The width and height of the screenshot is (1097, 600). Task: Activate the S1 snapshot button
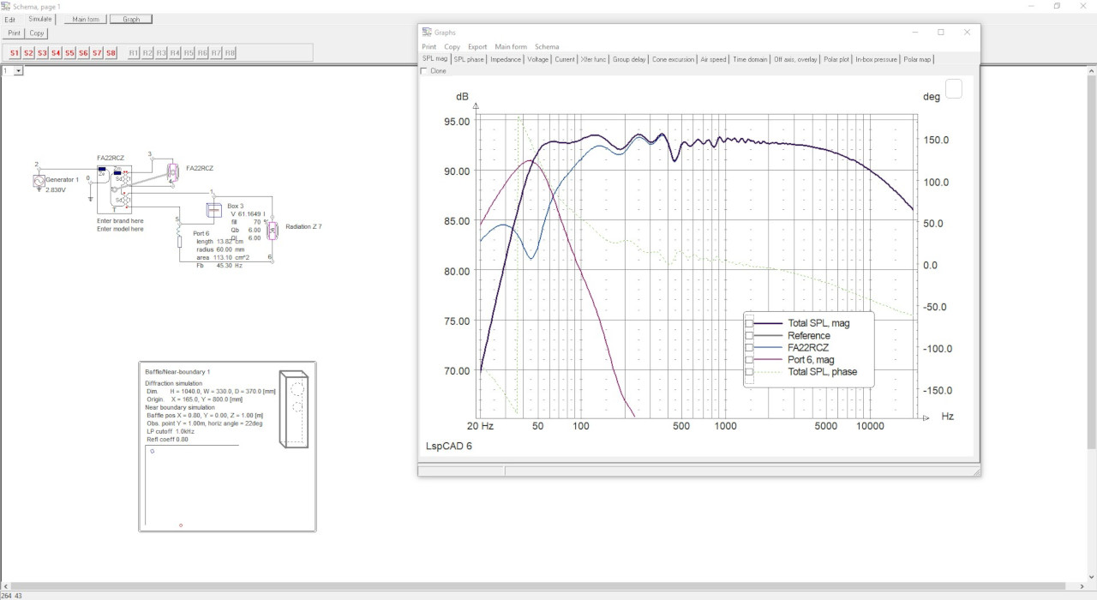pyautogui.click(x=15, y=53)
